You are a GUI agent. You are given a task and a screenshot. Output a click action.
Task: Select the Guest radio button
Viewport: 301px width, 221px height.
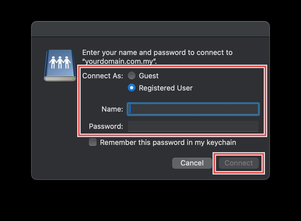point(131,76)
